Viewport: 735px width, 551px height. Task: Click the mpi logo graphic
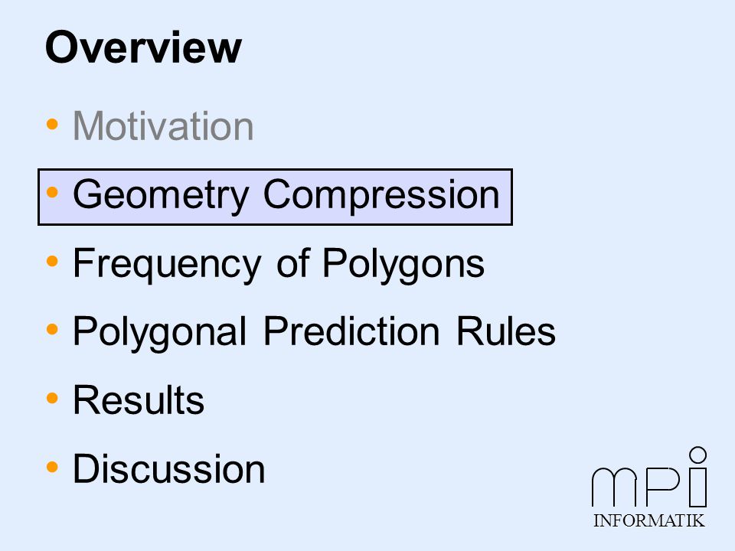(x=649, y=477)
